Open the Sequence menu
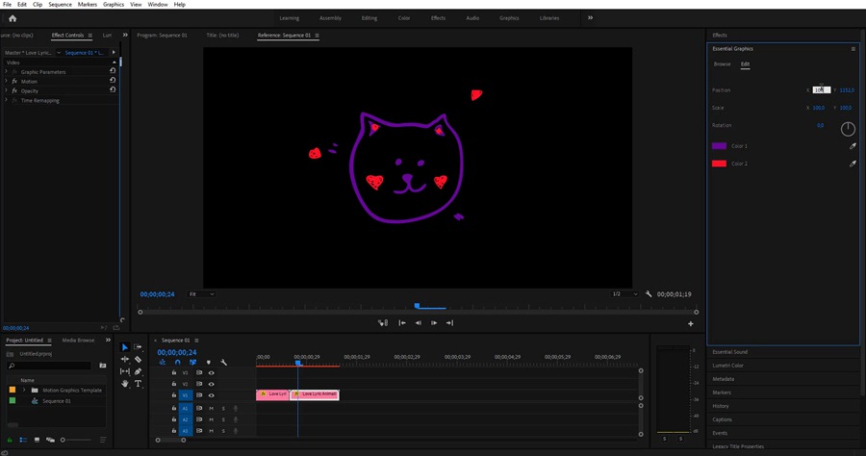 click(x=61, y=5)
